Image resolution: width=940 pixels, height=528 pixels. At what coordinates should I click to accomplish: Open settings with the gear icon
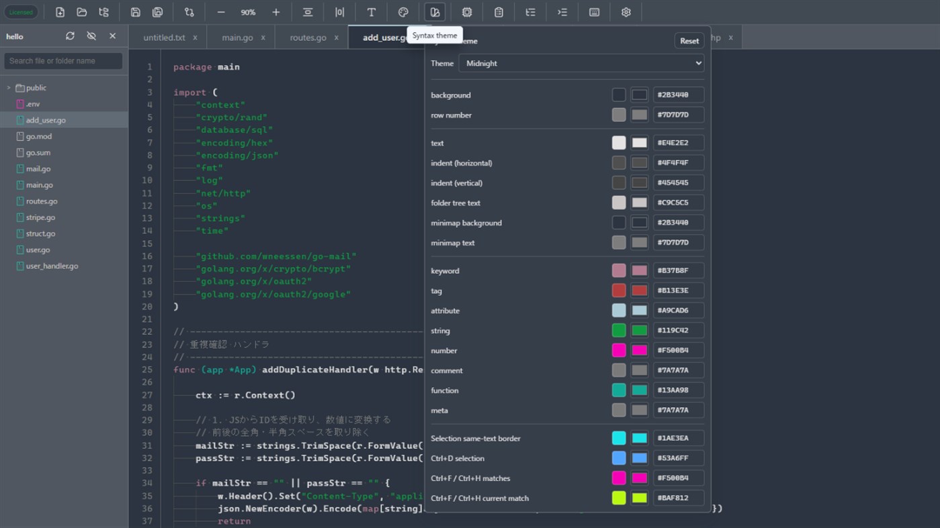[626, 12]
